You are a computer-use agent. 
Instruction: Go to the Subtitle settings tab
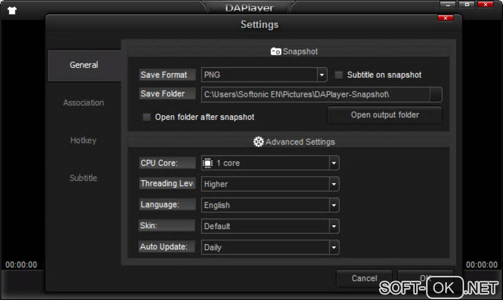coord(83,178)
